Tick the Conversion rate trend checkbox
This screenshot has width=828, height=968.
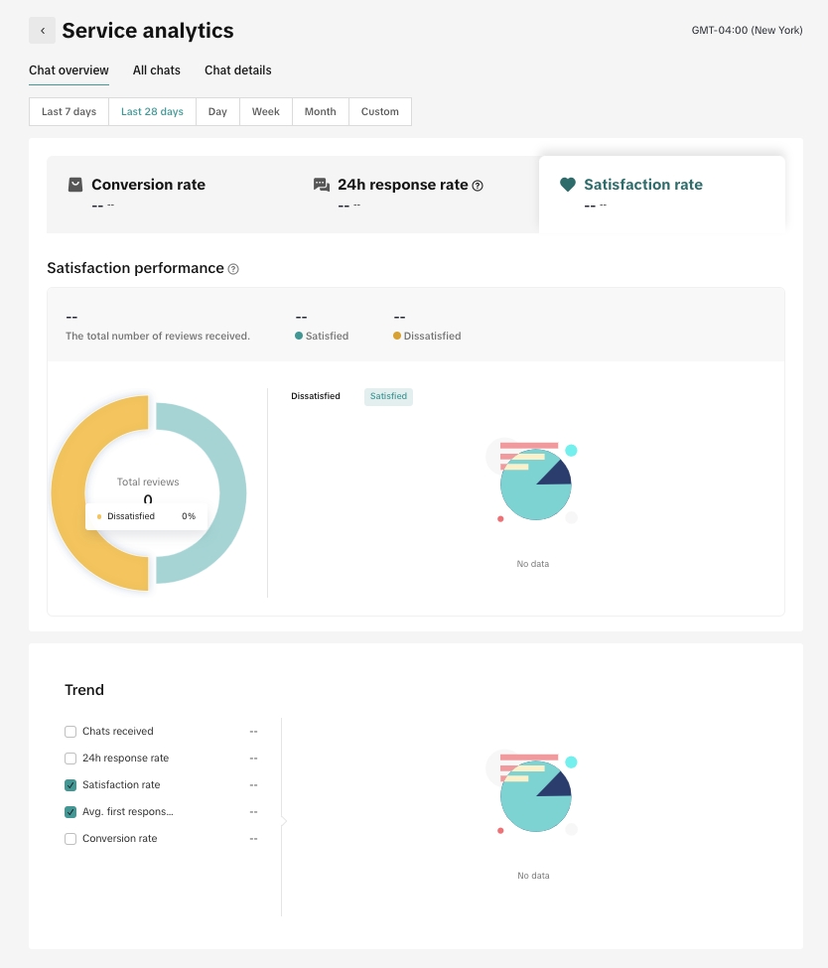(x=70, y=839)
